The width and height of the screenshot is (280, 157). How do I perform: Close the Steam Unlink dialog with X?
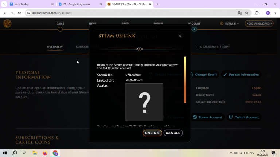coord(180,36)
